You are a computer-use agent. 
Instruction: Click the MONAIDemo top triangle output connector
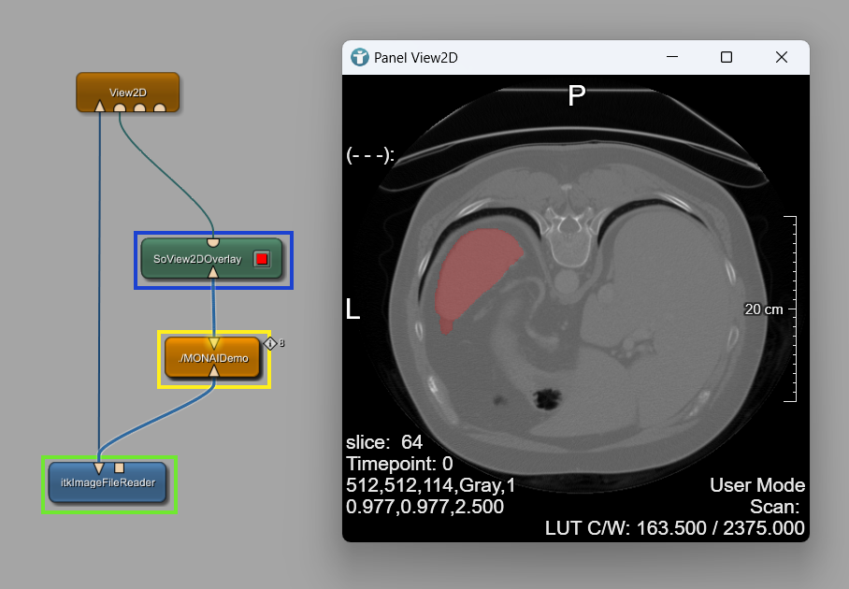pyautogui.click(x=213, y=342)
